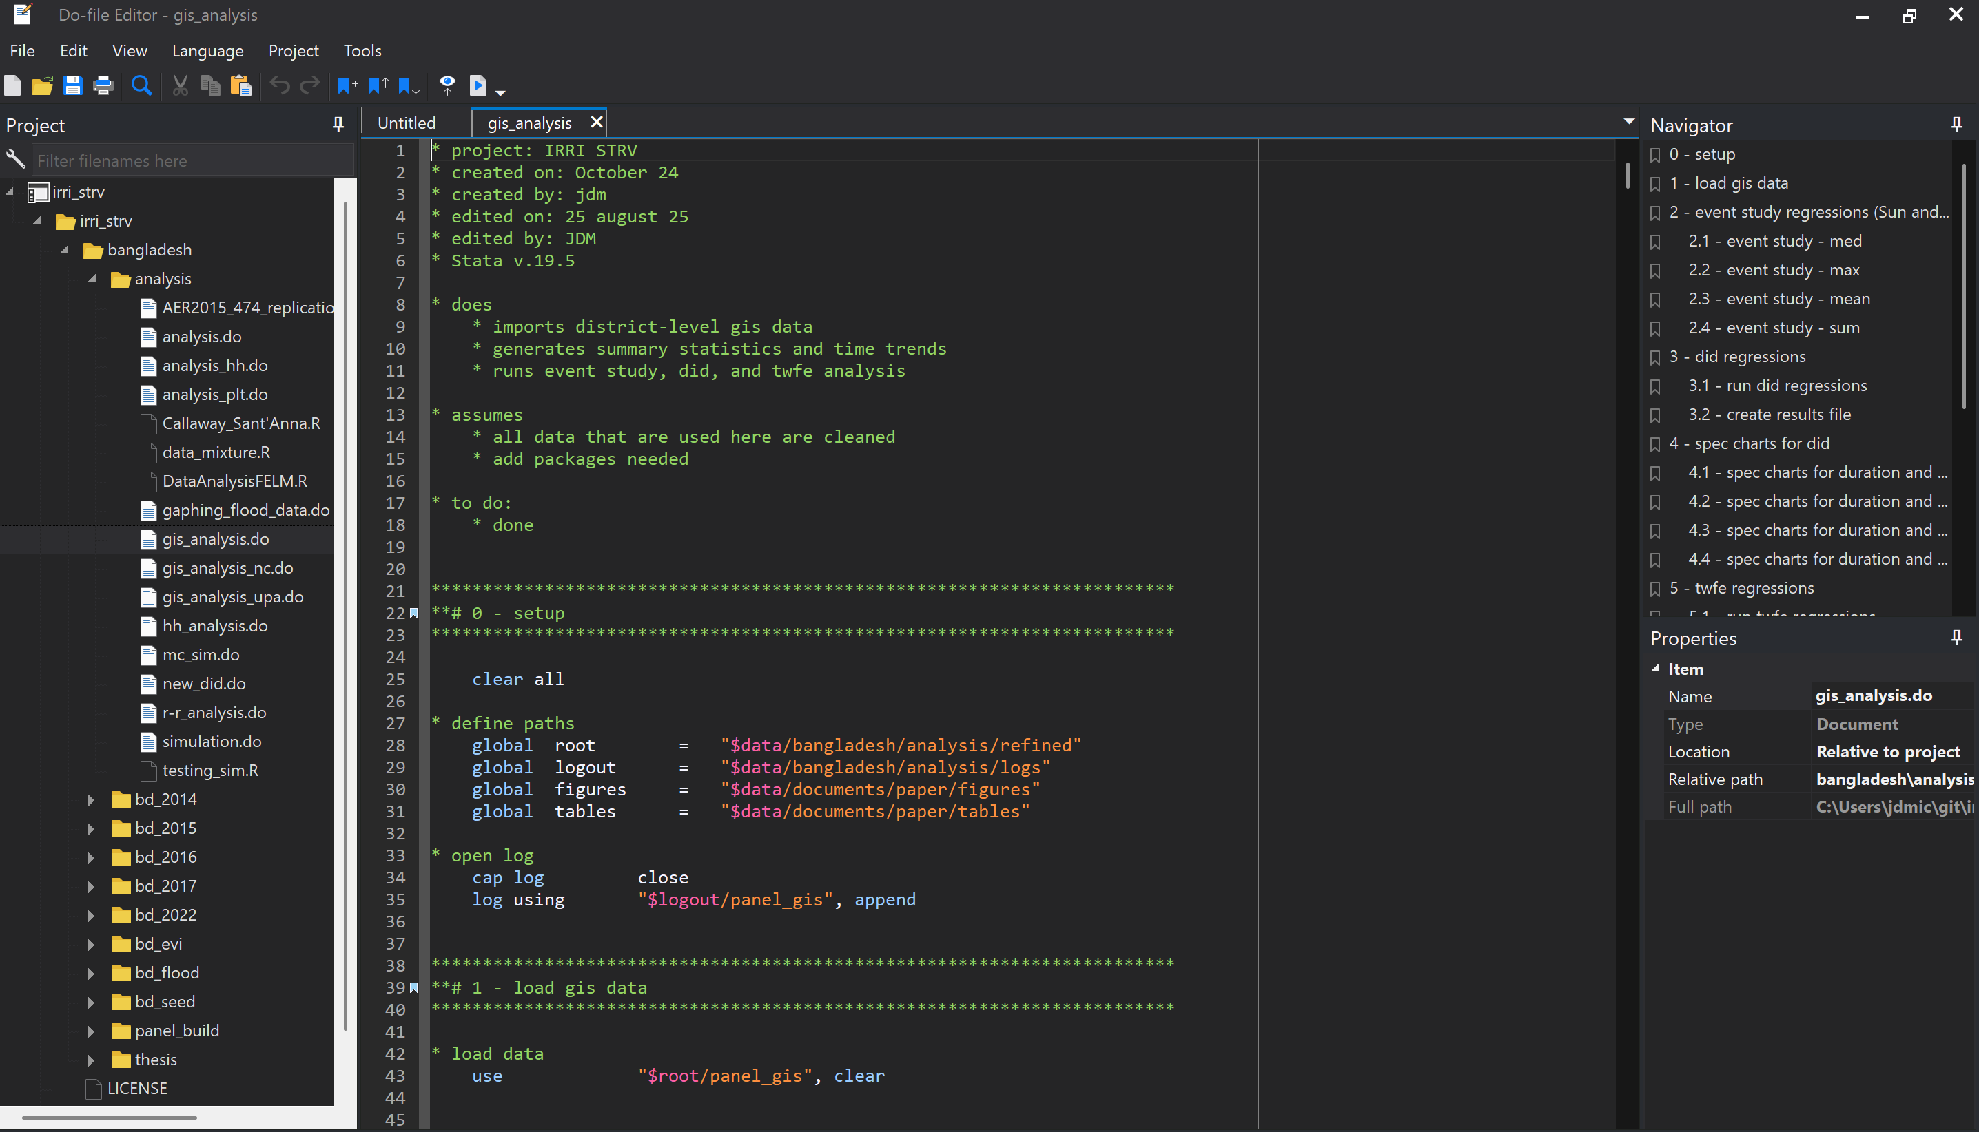Expand the bd_2022 folder

click(91, 916)
